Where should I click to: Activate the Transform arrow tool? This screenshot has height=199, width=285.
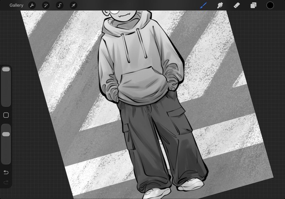pyautogui.click(x=73, y=5)
